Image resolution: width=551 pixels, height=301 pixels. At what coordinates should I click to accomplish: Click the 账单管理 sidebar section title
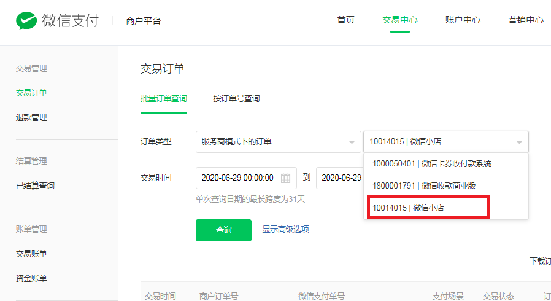[x=31, y=229]
